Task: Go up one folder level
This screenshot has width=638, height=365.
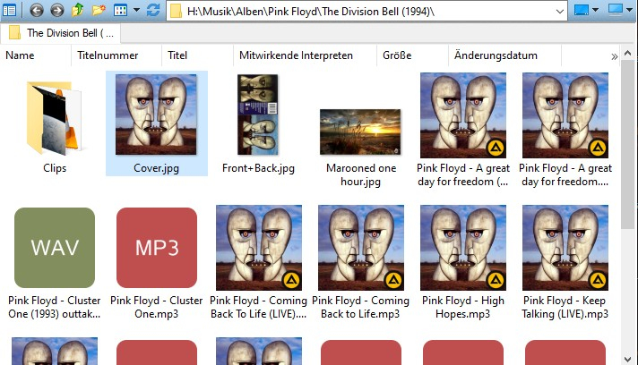Action: coord(77,10)
